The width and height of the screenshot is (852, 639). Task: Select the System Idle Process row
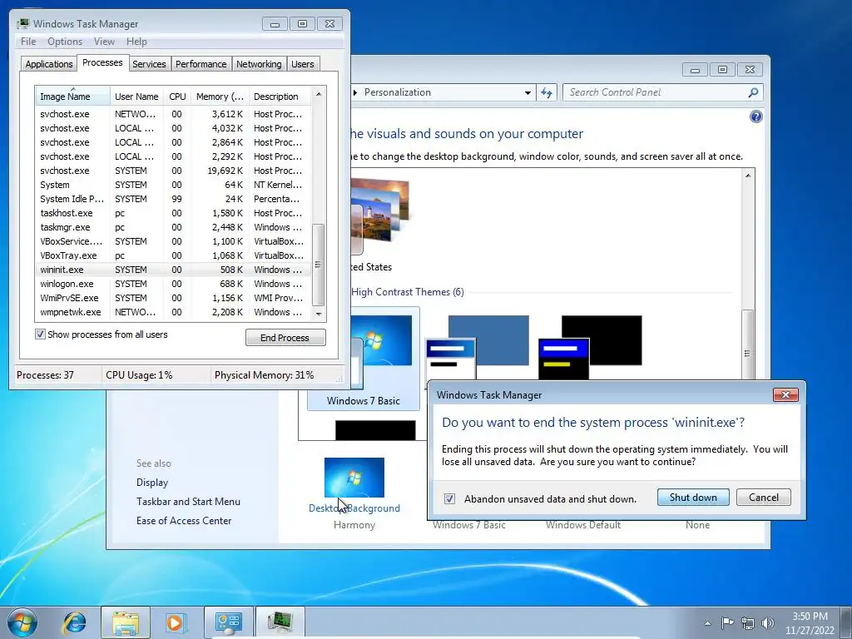173,199
